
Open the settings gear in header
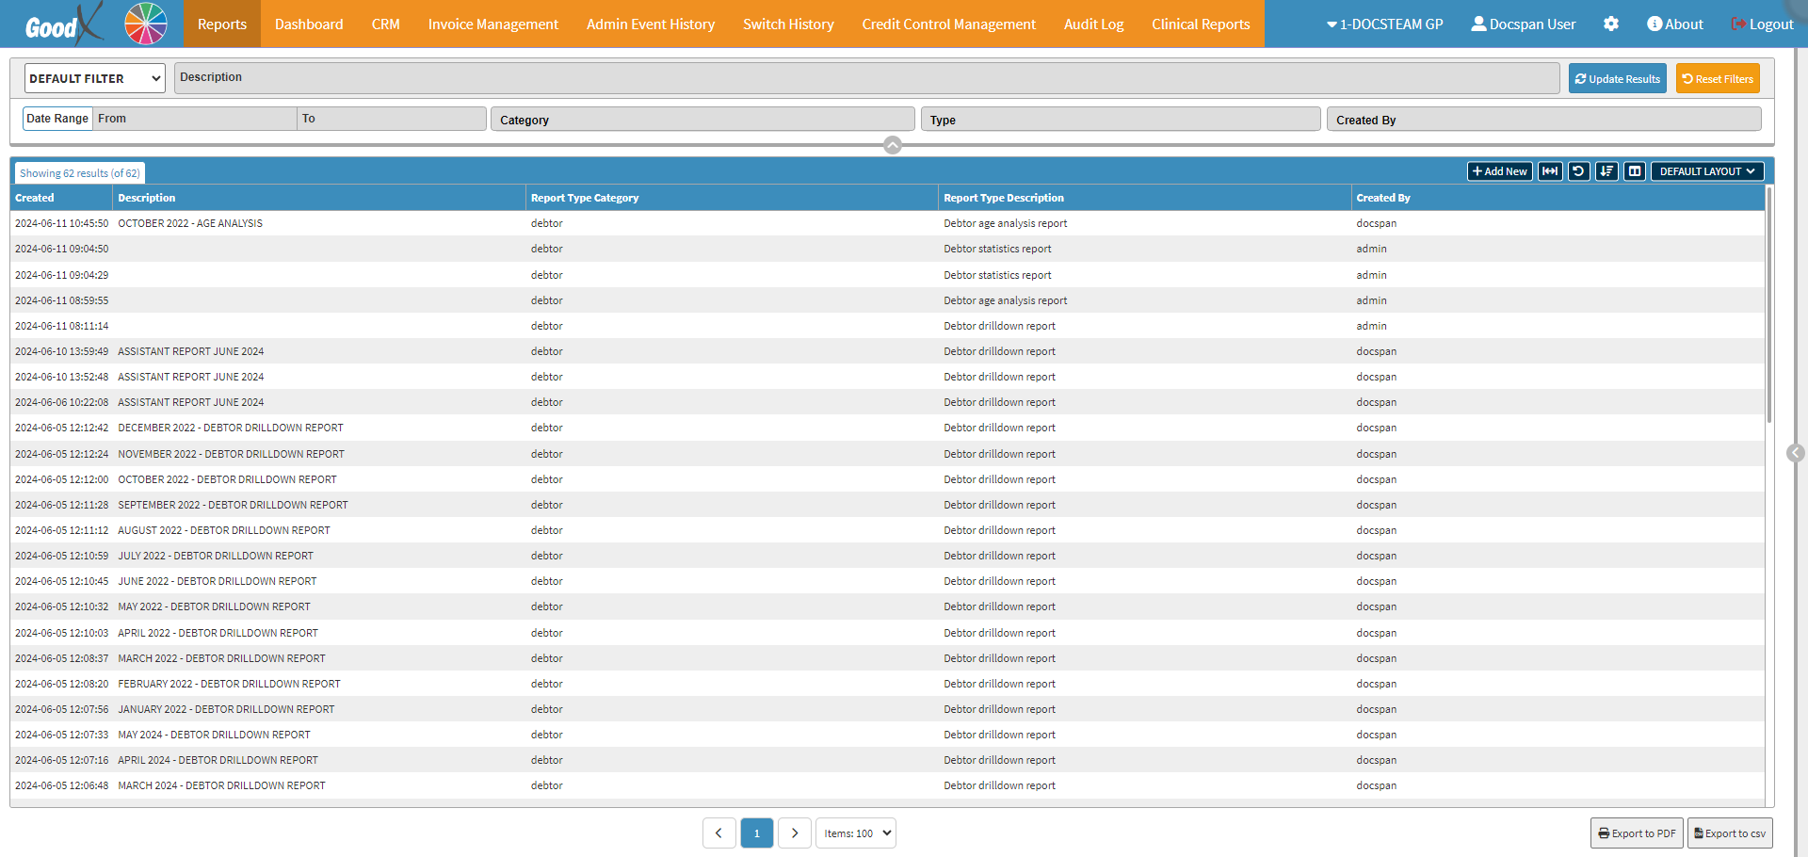[1611, 24]
